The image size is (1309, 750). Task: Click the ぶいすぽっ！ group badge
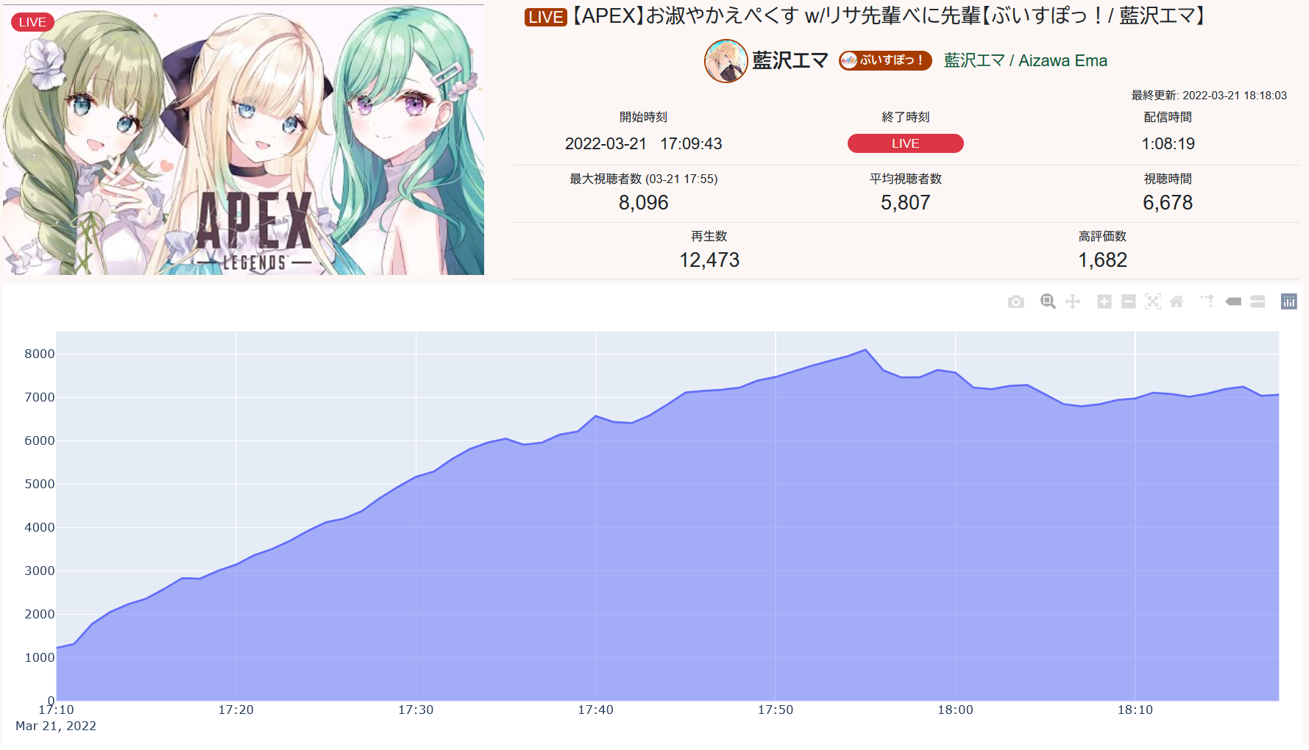pyautogui.click(x=885, y=60)
